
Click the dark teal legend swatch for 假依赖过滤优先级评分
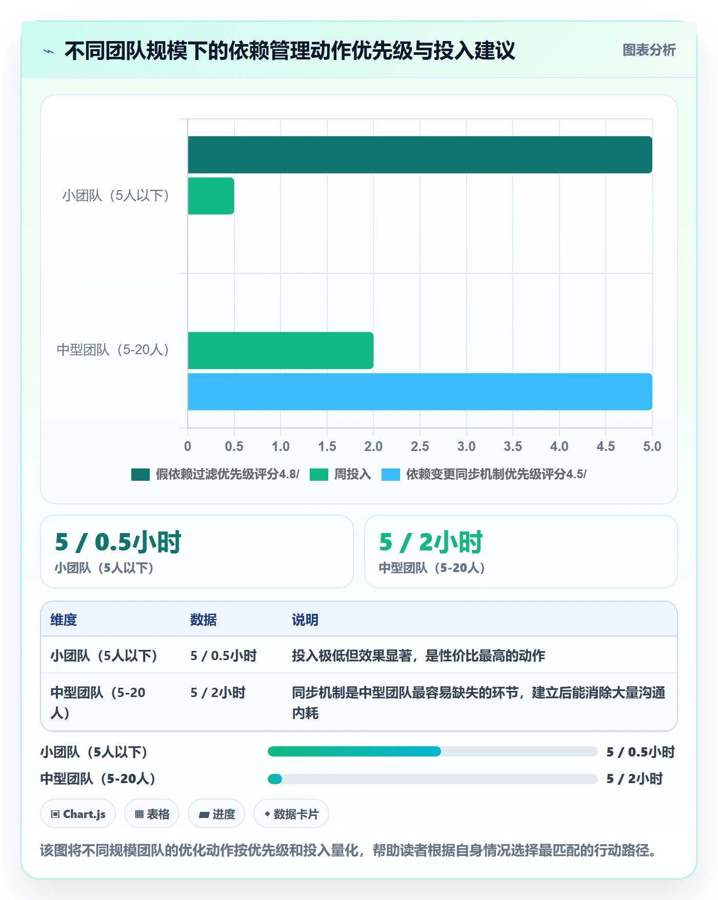[x=141, y=474]
